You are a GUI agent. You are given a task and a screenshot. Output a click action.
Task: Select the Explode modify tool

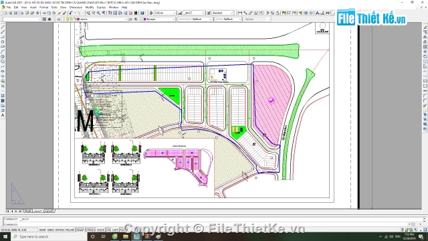pyautogui.click(x=425, y=106)
